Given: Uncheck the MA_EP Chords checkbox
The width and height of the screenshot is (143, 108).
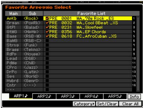Looking at the screenshot, I should pyautogui.click(x=47, y=32).
